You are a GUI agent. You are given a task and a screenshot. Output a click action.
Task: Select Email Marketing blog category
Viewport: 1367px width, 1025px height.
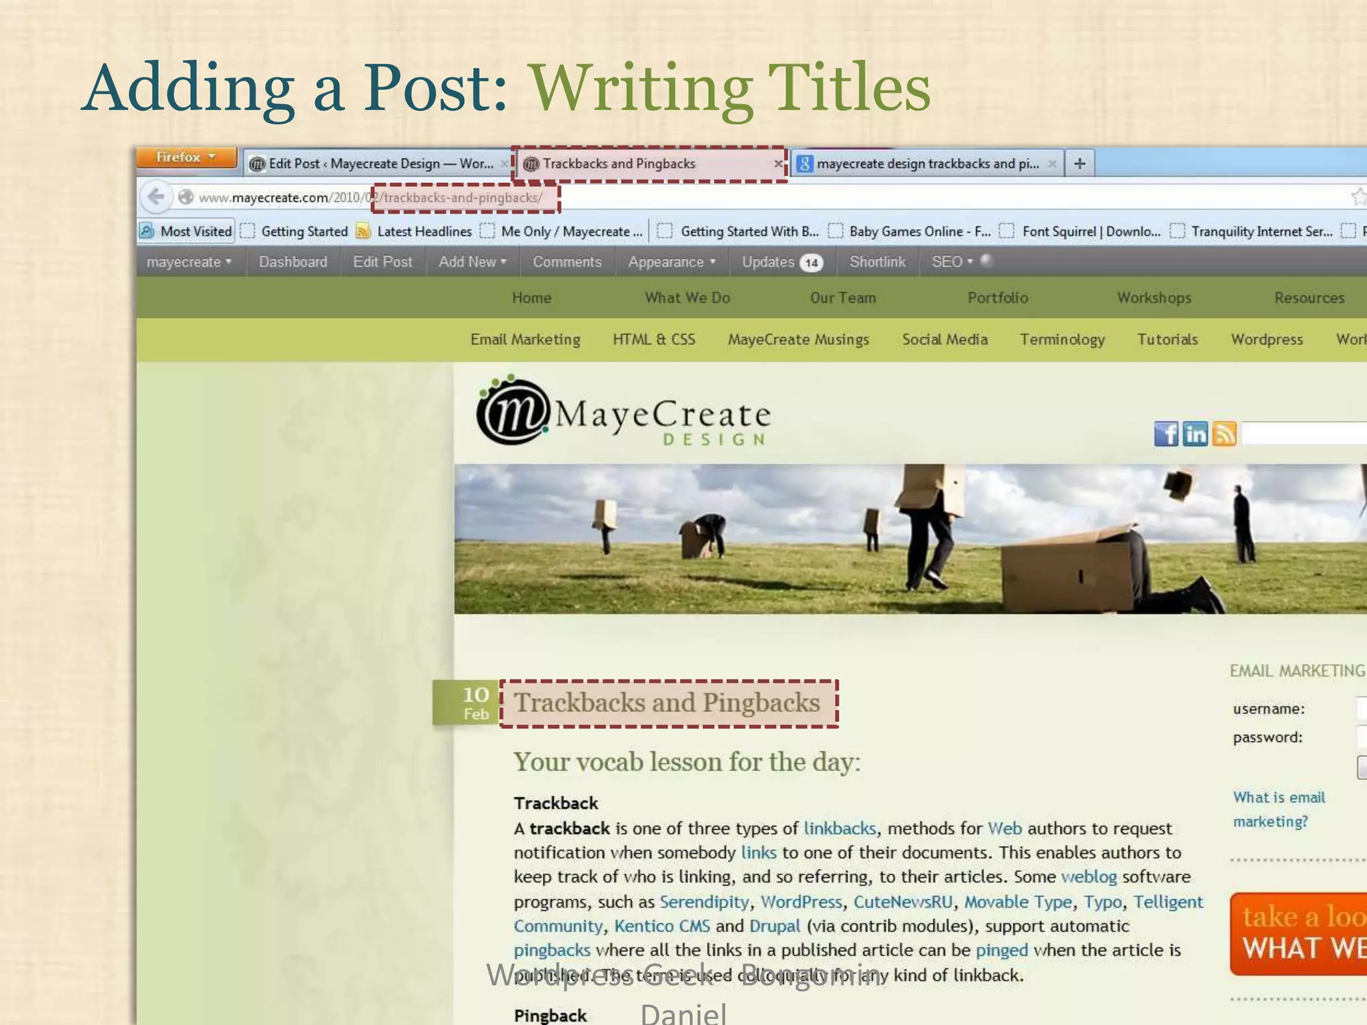click(525, 340)
